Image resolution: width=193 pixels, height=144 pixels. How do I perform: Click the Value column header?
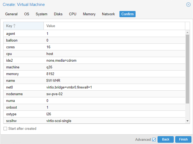point(114,26)
